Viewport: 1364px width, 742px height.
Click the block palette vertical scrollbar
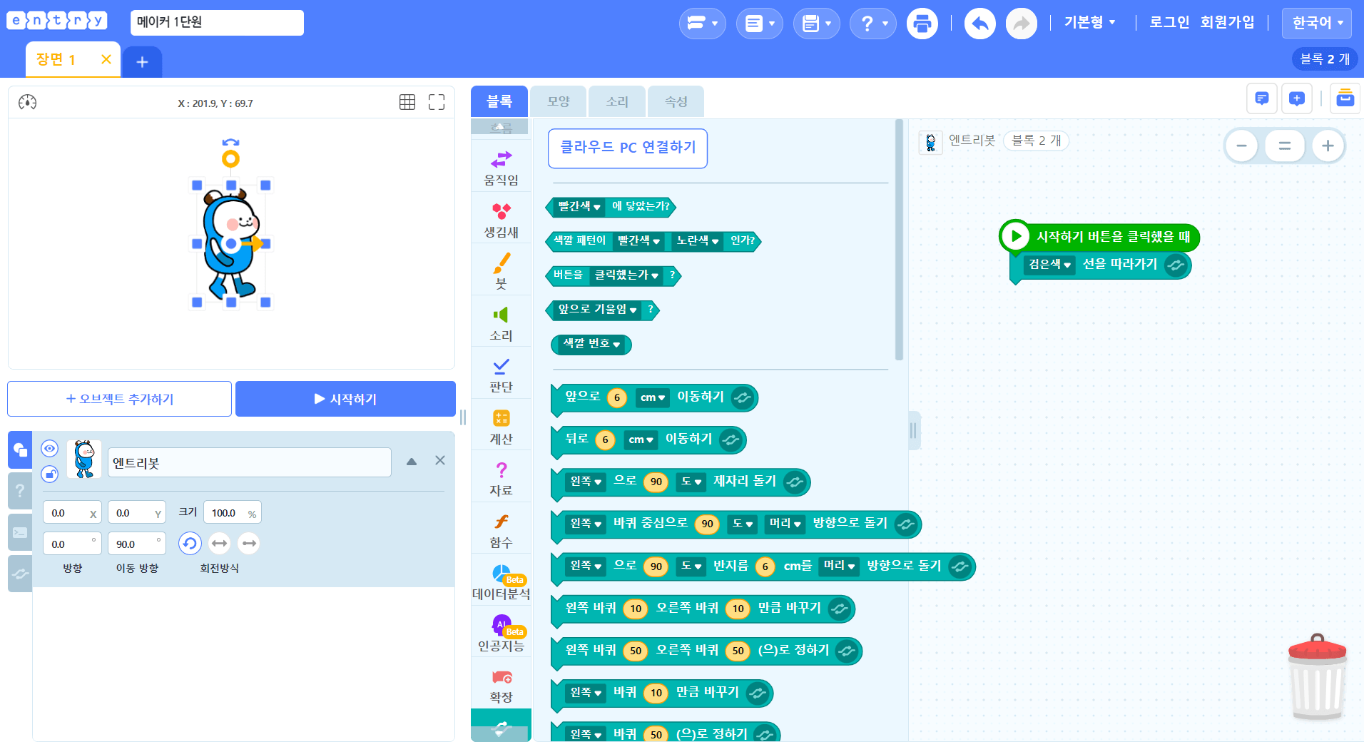[x=899, y=240]
